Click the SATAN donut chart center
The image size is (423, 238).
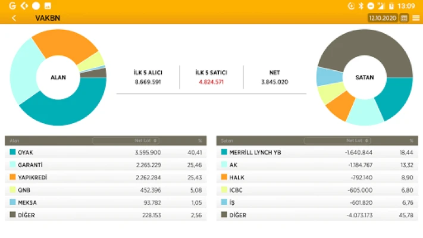click(x=364, y=77)
